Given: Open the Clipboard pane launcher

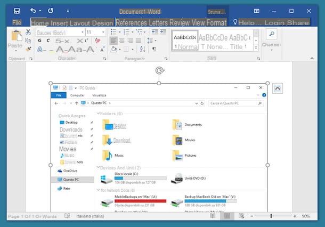Looking at the screenshot, I should click(31, 59).
